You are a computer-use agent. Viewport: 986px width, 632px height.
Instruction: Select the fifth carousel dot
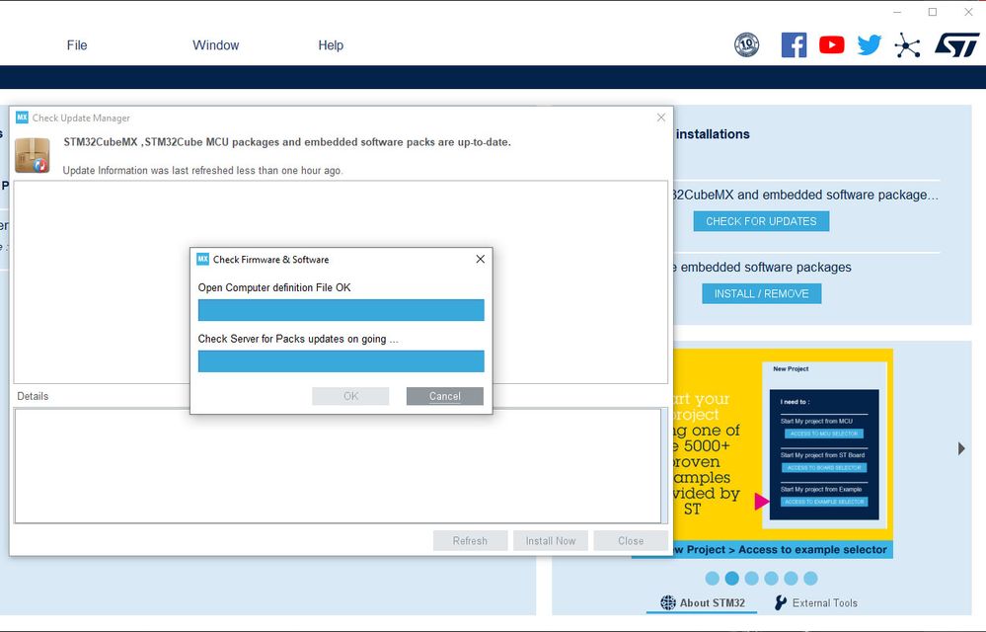(791, 578)
